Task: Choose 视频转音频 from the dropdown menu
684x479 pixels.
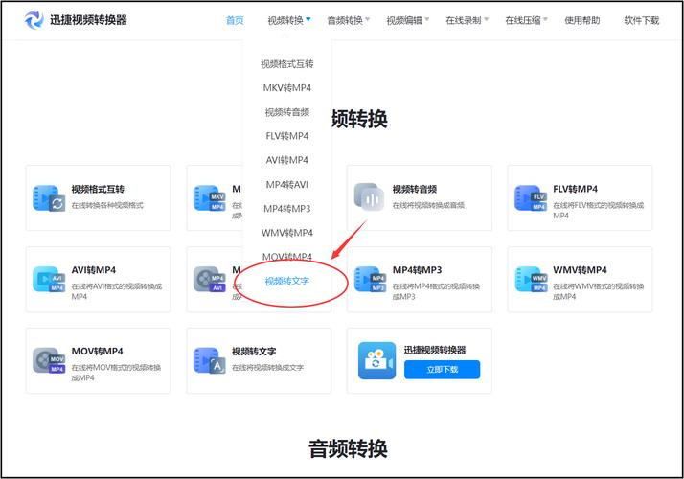Action: pyautogui.click(x=287, y=112)
